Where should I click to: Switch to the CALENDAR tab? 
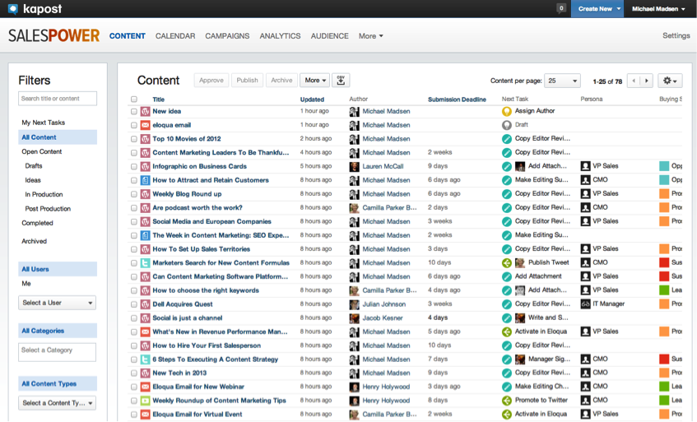click(x=175, y=36)
